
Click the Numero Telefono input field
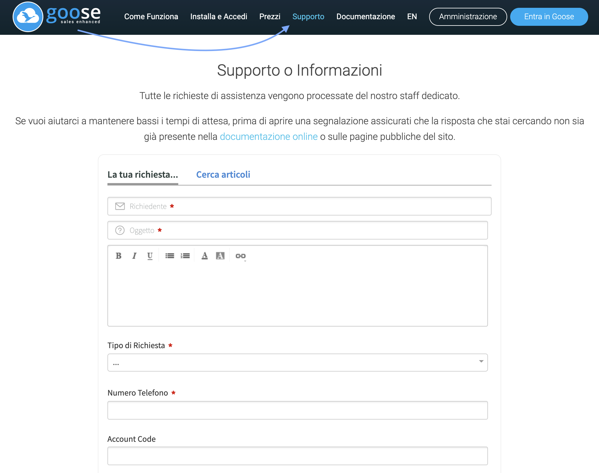[297, 410]
